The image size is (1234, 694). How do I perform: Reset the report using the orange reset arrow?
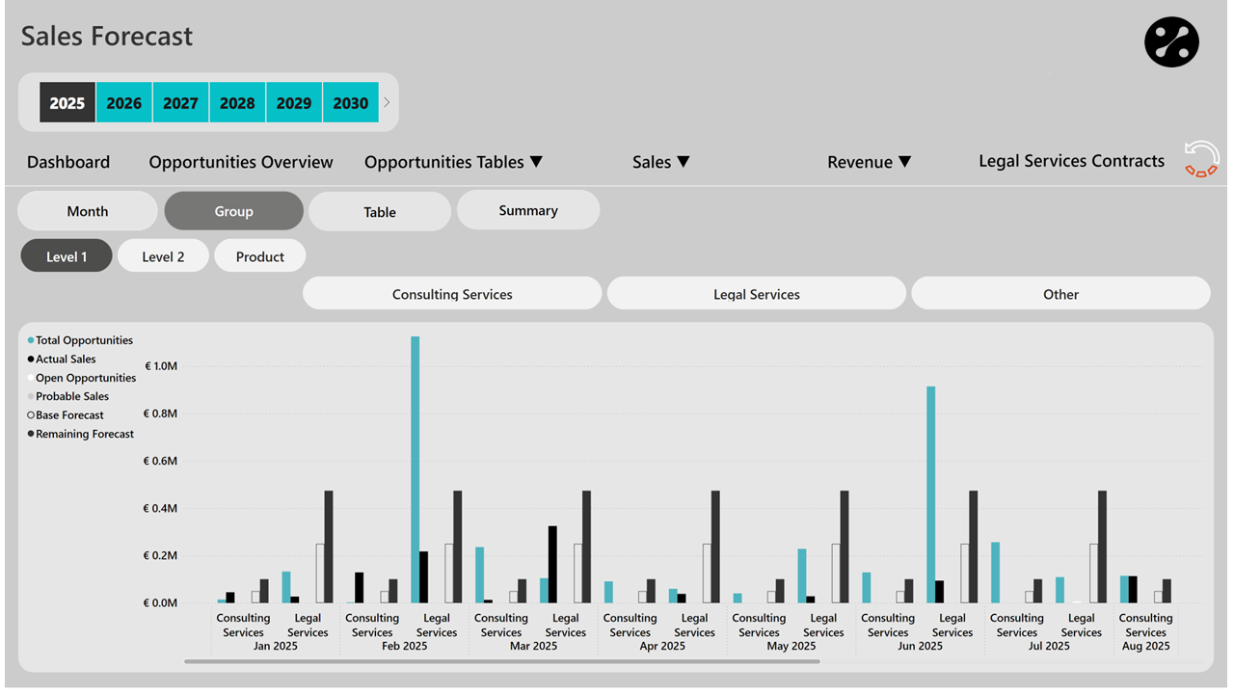1200,162
